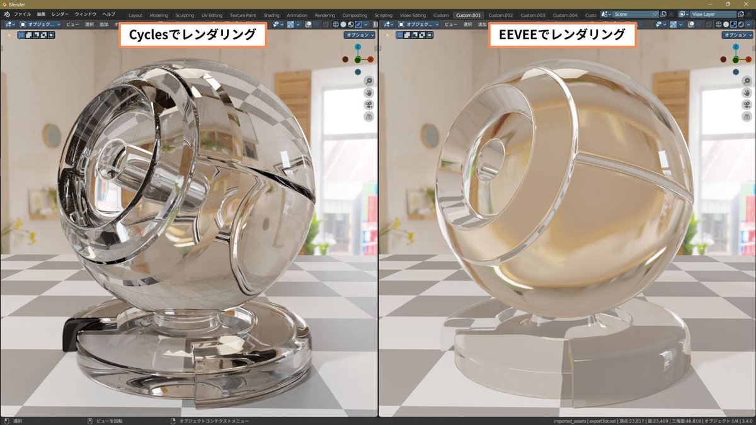Image resolution: width=756 pixels, height=425 pixels.
Task: Select solid shading in EEVEE viewport
Action: click(x=726, y=25)
